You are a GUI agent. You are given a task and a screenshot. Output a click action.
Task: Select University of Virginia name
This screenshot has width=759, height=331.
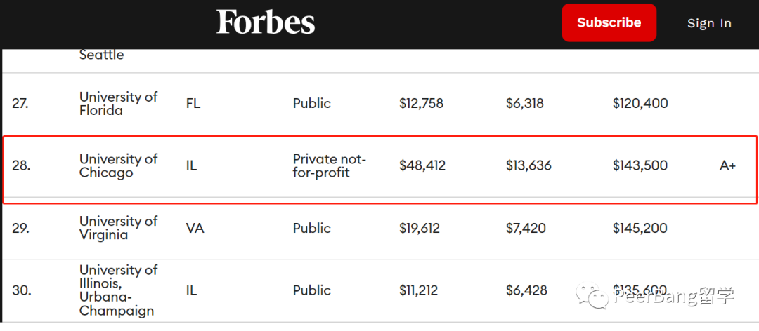coord(119,228)
